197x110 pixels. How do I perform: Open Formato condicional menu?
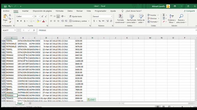click(120, 19)
